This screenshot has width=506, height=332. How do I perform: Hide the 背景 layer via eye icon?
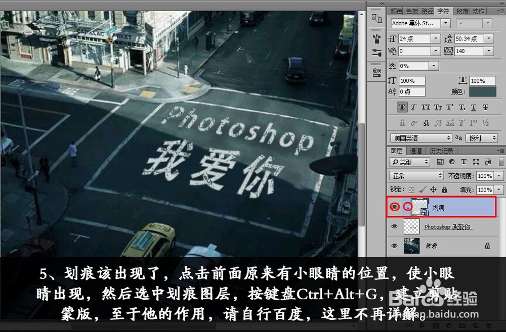[x=394, y=246]
